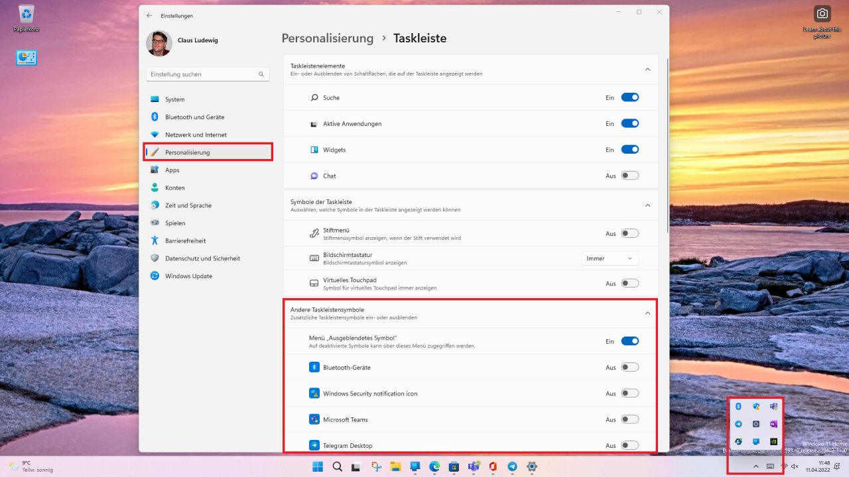Open Microsoft Store from the taskbar
Image resolution: width=849 pixels, height=477 pixels.
tap(454, 466)
